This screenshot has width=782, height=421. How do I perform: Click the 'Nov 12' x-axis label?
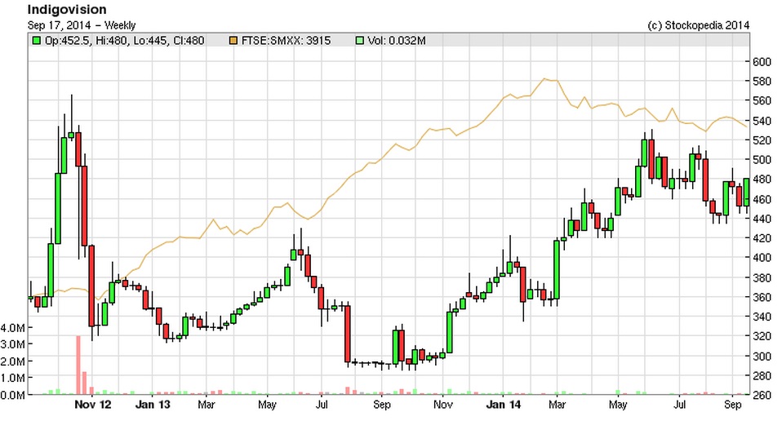[x=93, y=404]
